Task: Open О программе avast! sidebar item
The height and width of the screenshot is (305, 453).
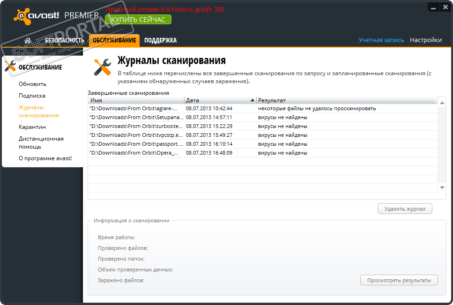Action: (x=45, y=158)
